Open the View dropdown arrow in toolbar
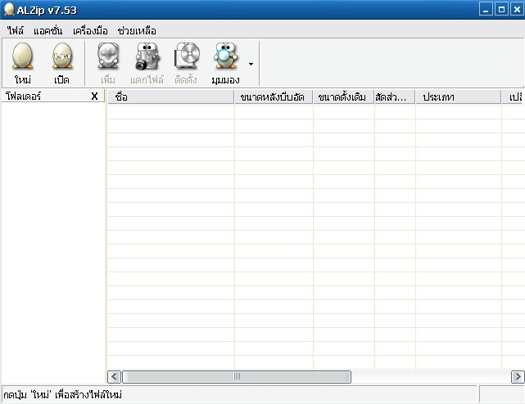The width and height of the screenshot is (525, 404). [251, 64]
